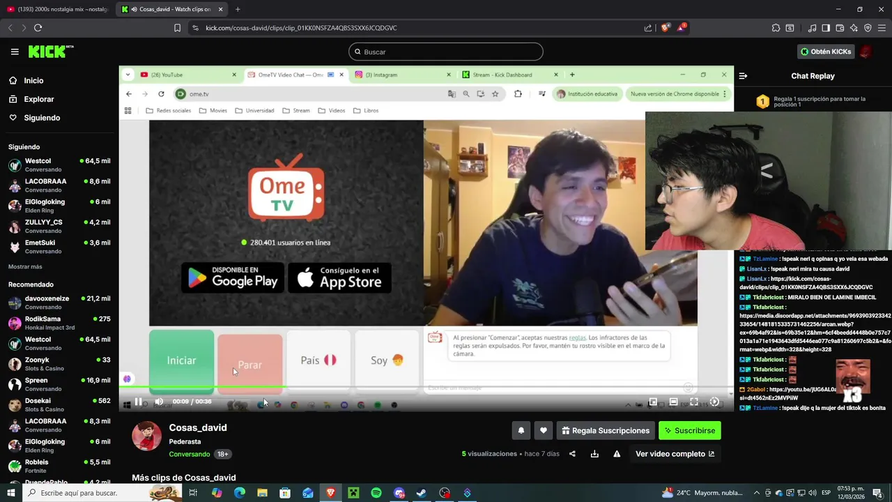Click the browser share icon in address bar

(648, 28)
